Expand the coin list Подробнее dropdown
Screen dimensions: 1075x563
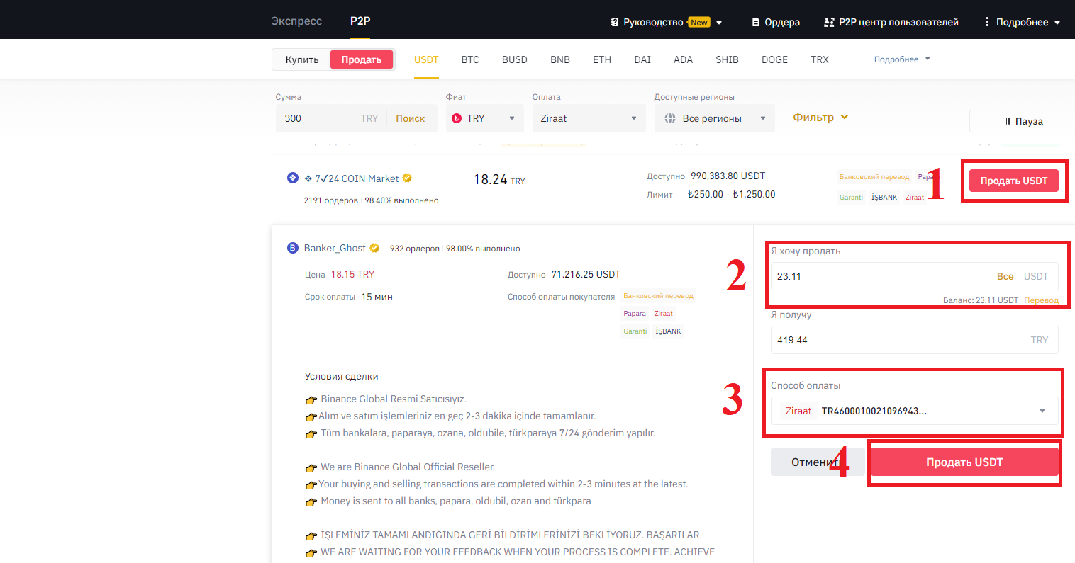click(902, 59)
